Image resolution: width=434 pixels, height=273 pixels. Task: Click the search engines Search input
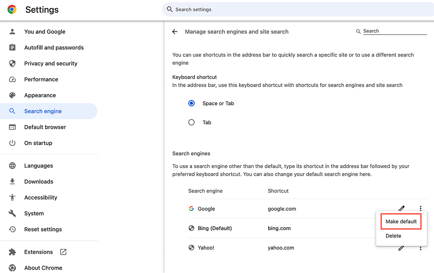coord(395,31)
